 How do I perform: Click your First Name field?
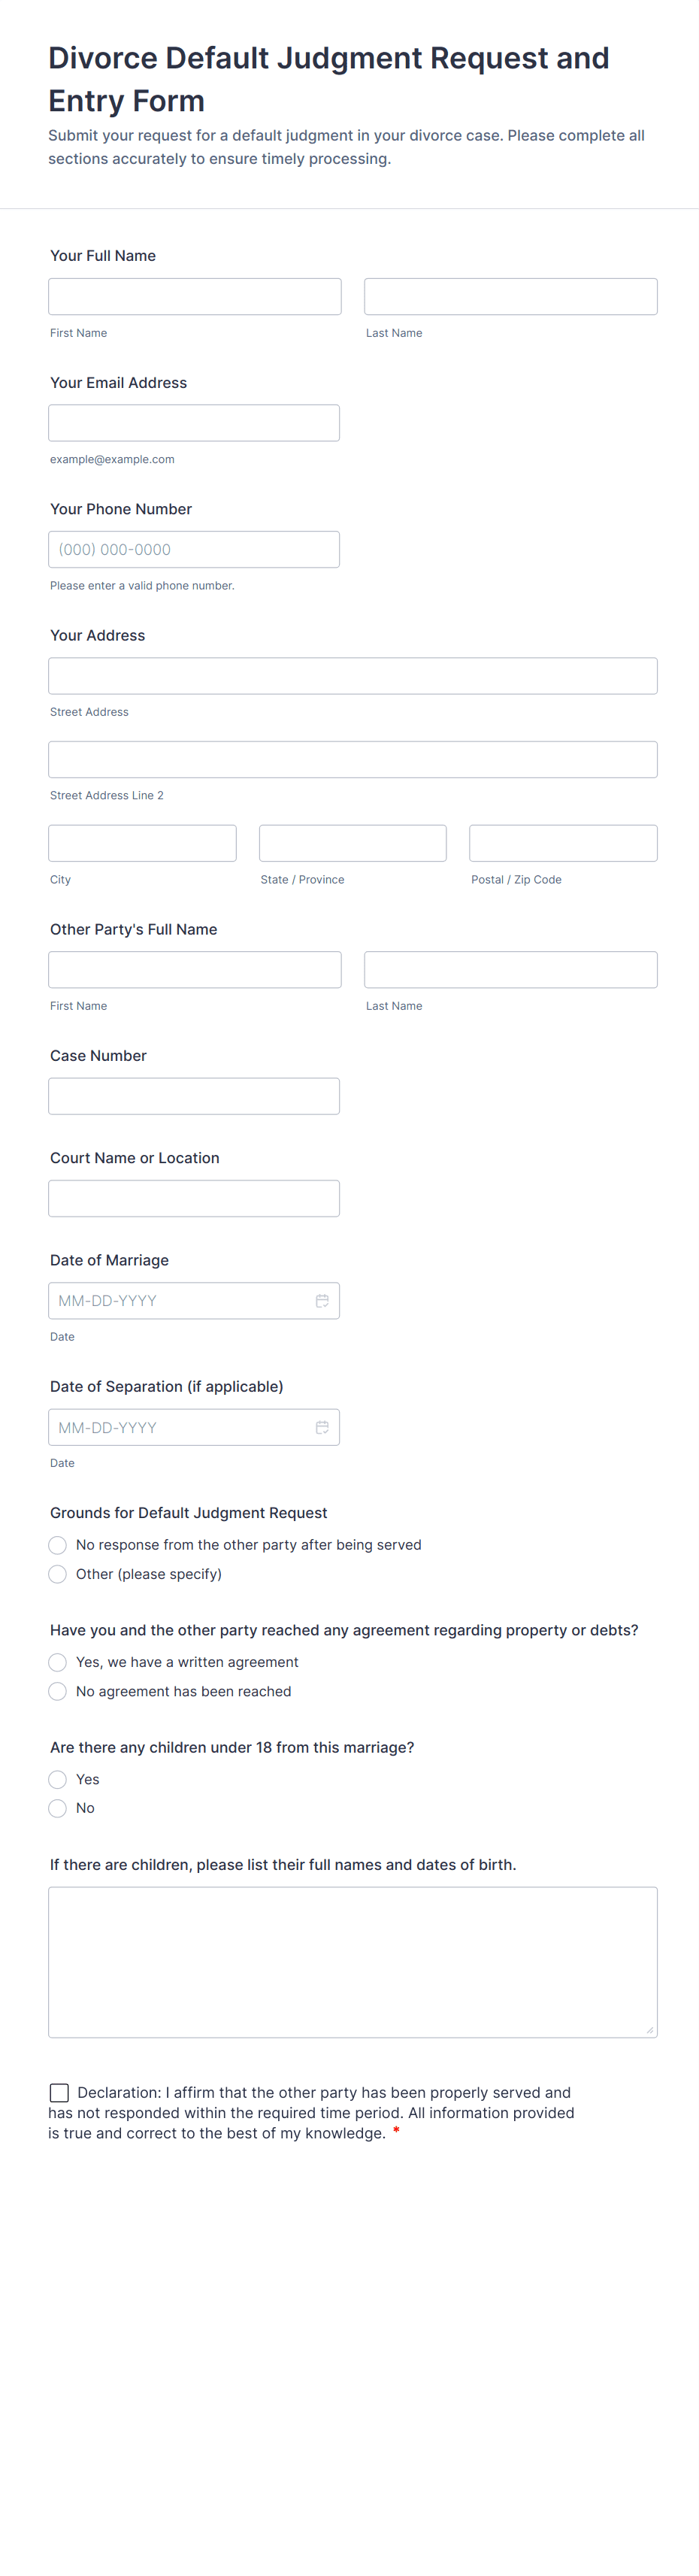pos(194,296)
